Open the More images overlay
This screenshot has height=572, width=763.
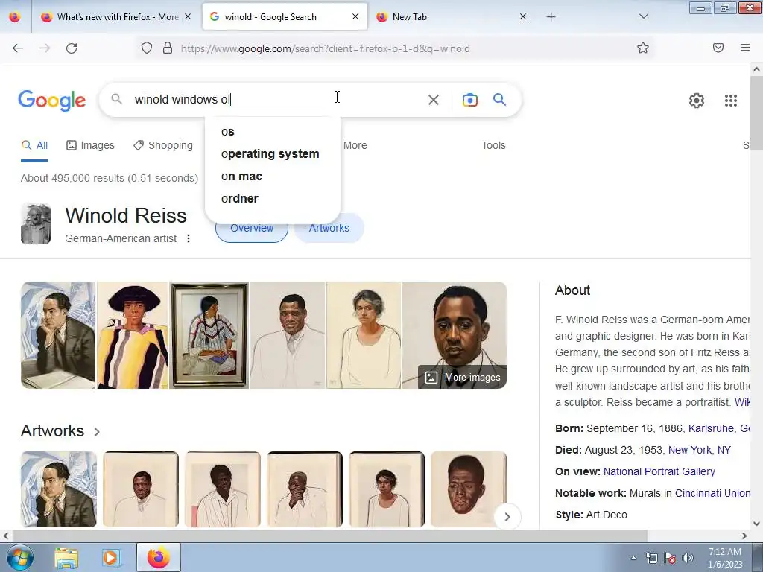tap(462, 378)
